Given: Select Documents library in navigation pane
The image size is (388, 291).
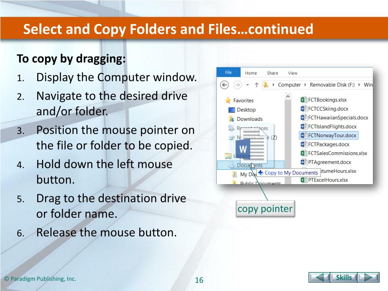Looking at the screenshot, I should (250, 165).
